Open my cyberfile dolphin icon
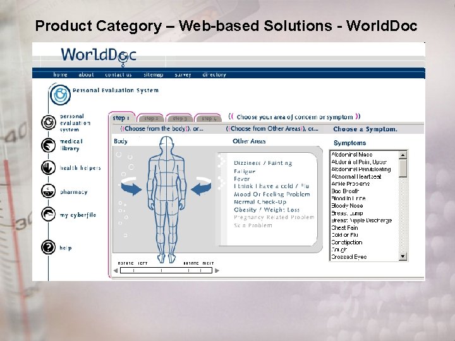Screen dimensions: 455x341 point(48,214)
